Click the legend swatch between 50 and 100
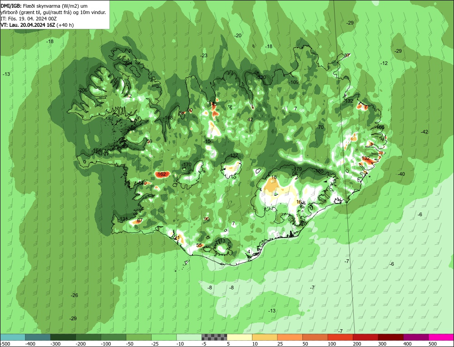 click(315, 337)
